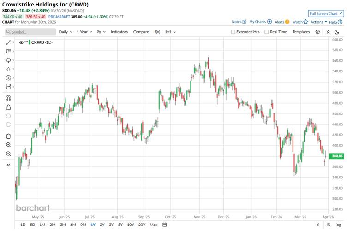Choose the up arrow marker tool
Image resolution: width=347 pixels, height=231 pixels.
point(8,69)
